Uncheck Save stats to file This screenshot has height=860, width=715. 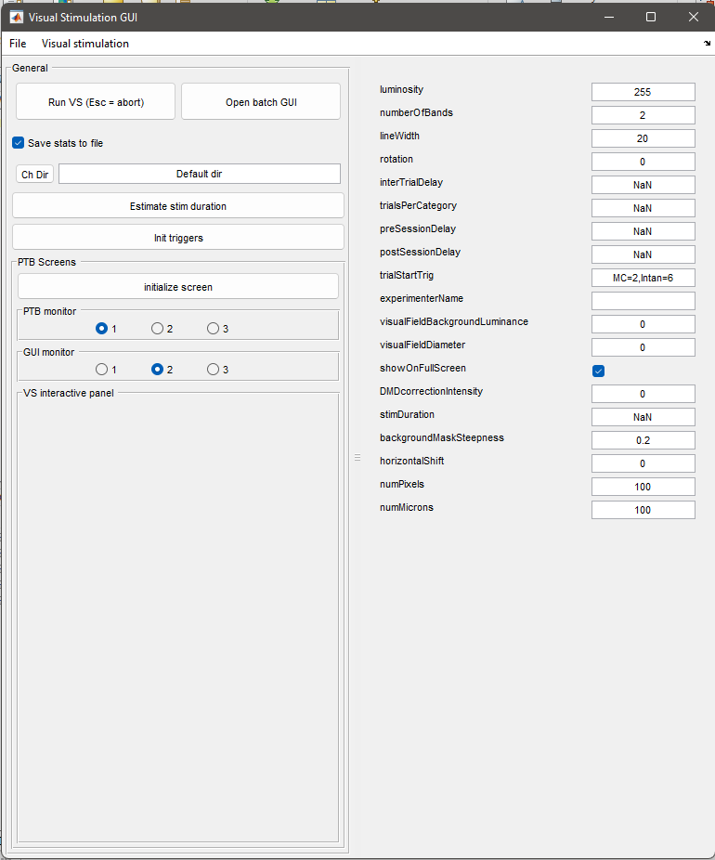[18, 143]
